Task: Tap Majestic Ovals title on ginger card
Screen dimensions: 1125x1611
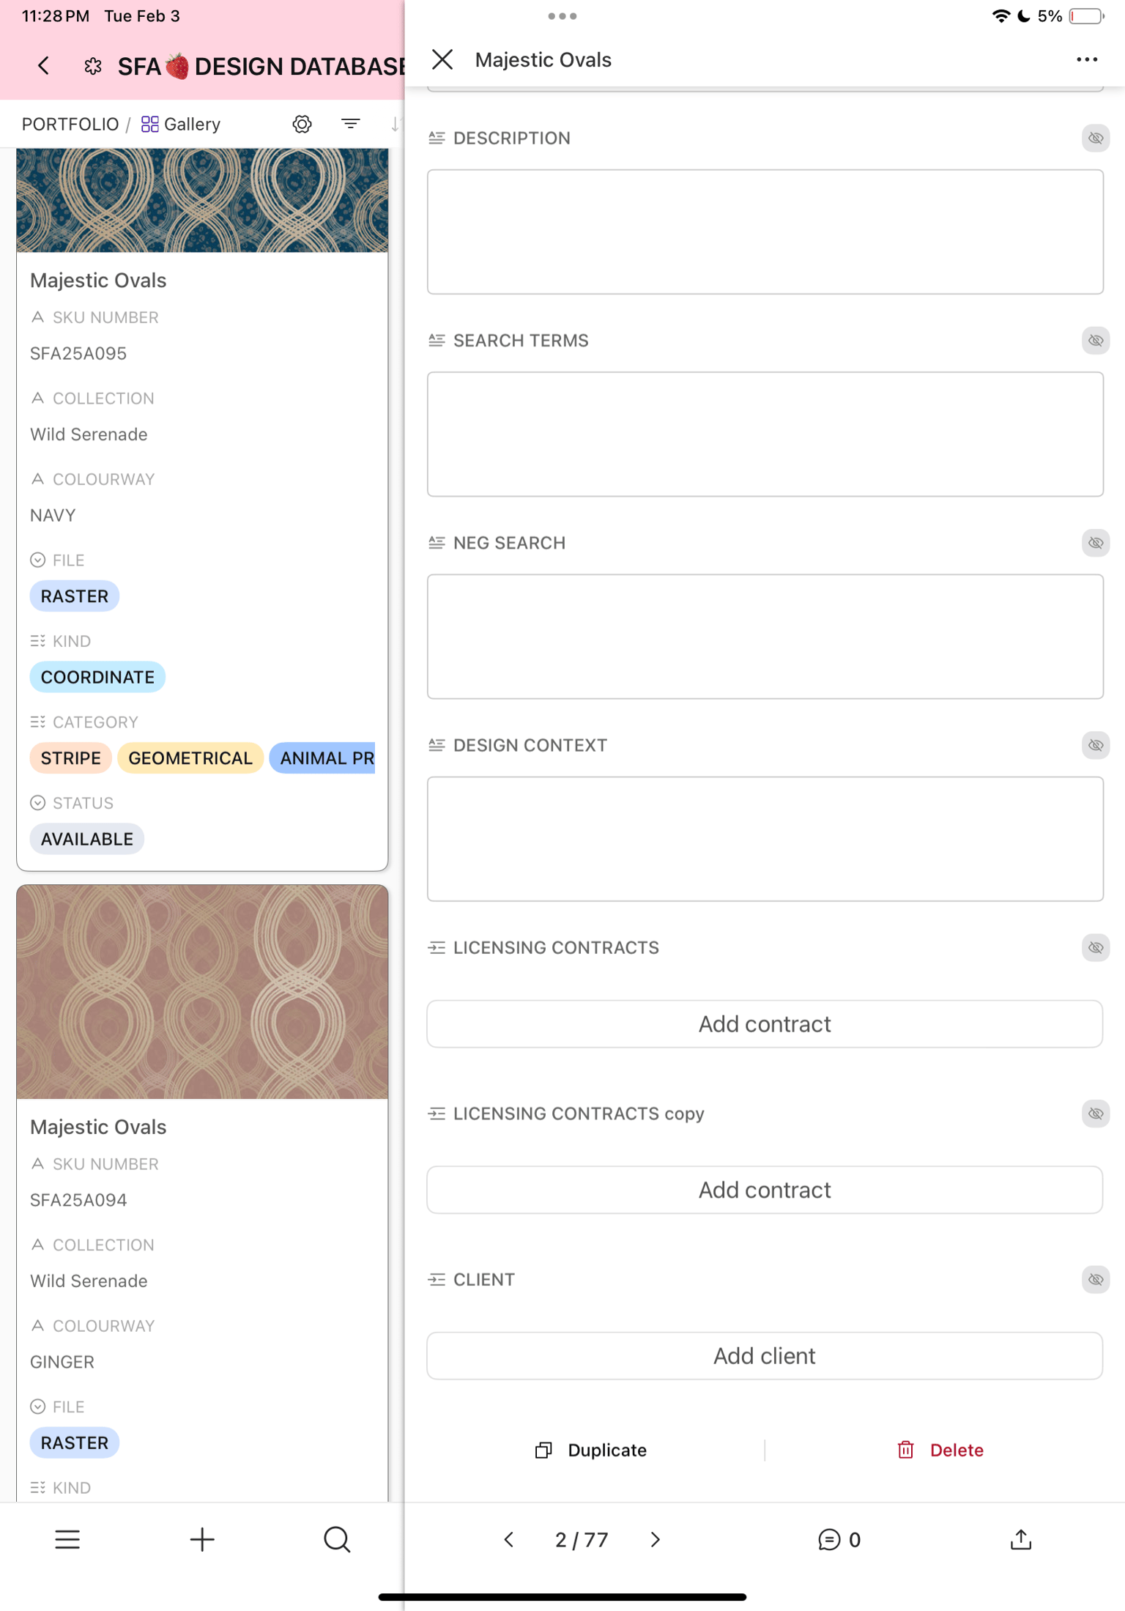Action: point(98,1127)
